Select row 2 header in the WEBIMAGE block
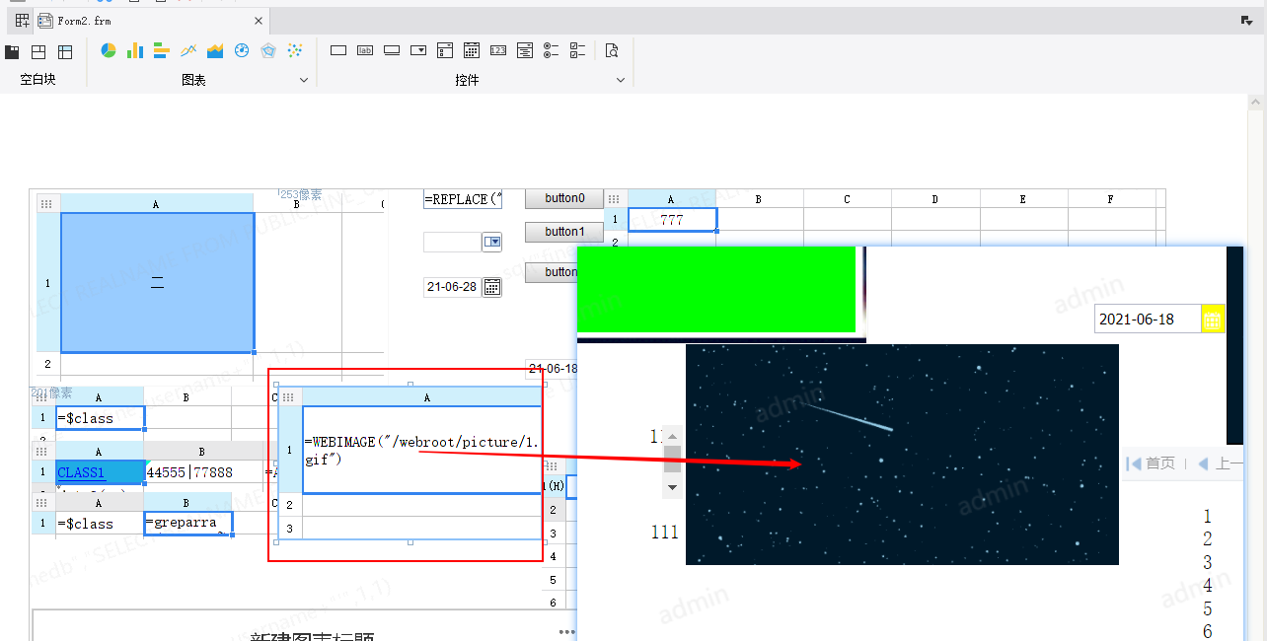 (x=290, y=505)
